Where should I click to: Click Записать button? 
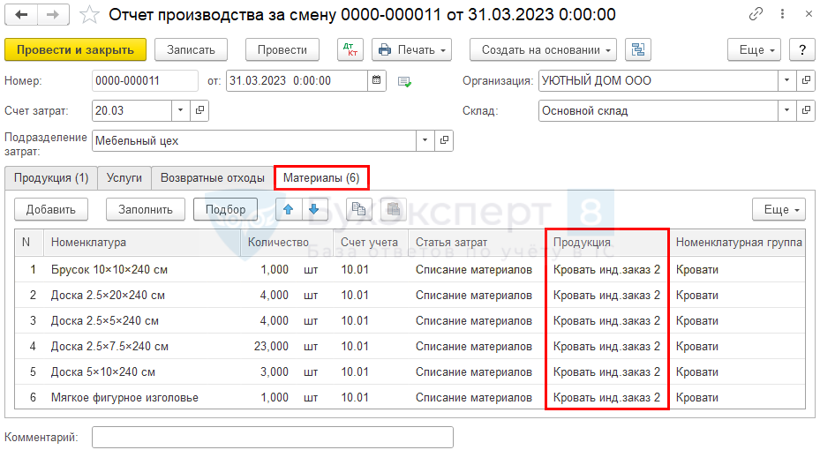(x=191, y=49)
